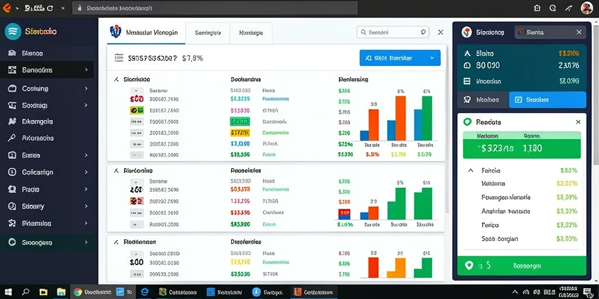599x299 pixels.
Task: Expand the Sdoarry sidebar chevron
Action: [x=87, y=206]
